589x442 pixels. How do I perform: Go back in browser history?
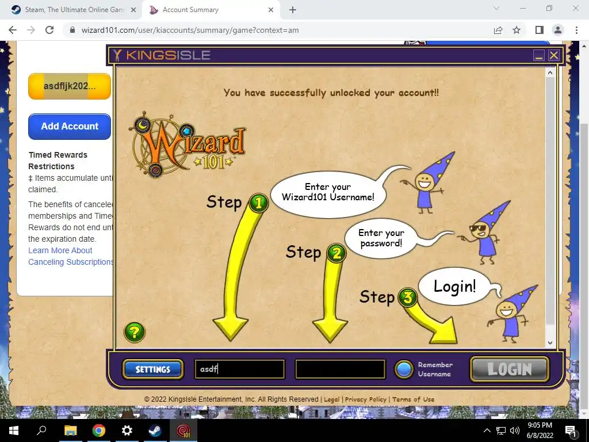pos(13,30)
